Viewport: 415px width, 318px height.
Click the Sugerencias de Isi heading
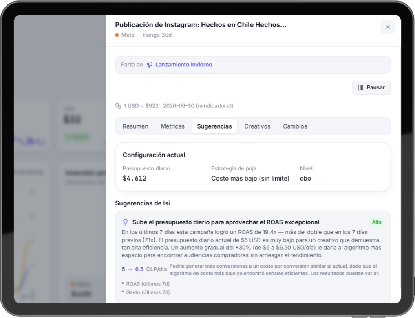pos(142,203)
